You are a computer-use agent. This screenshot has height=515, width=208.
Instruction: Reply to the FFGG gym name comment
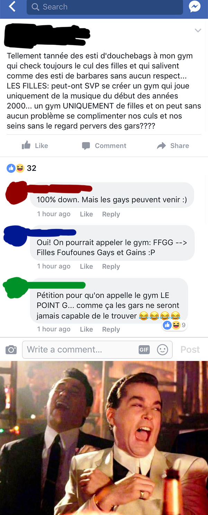111,266
